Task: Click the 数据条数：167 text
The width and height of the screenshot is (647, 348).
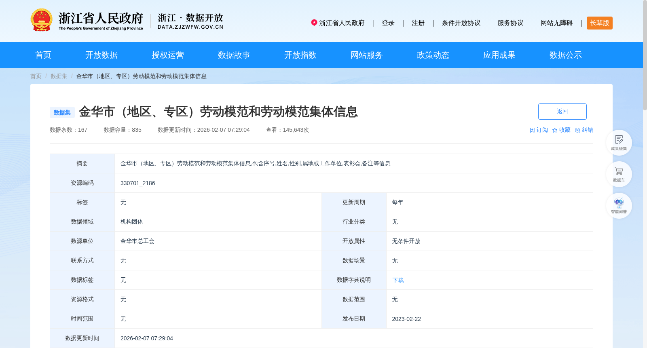Action: point(69,130)
